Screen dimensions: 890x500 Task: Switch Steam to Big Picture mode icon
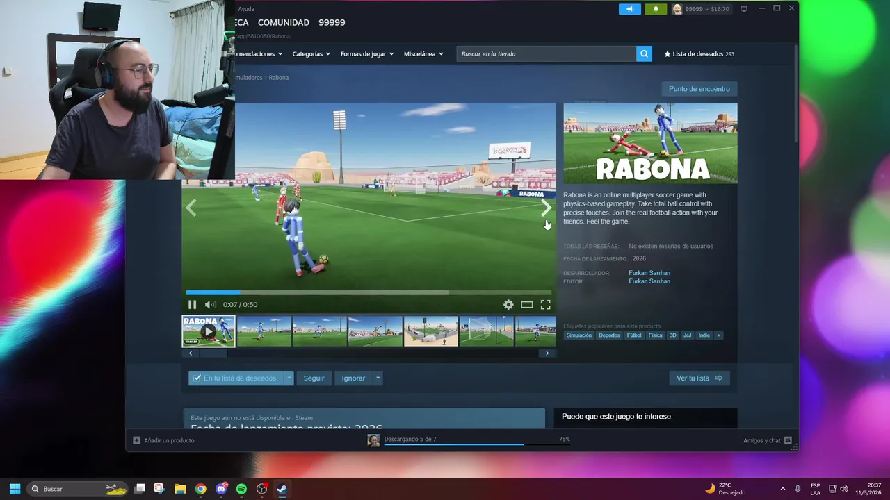pyautogui.click(x=744, y=9)
